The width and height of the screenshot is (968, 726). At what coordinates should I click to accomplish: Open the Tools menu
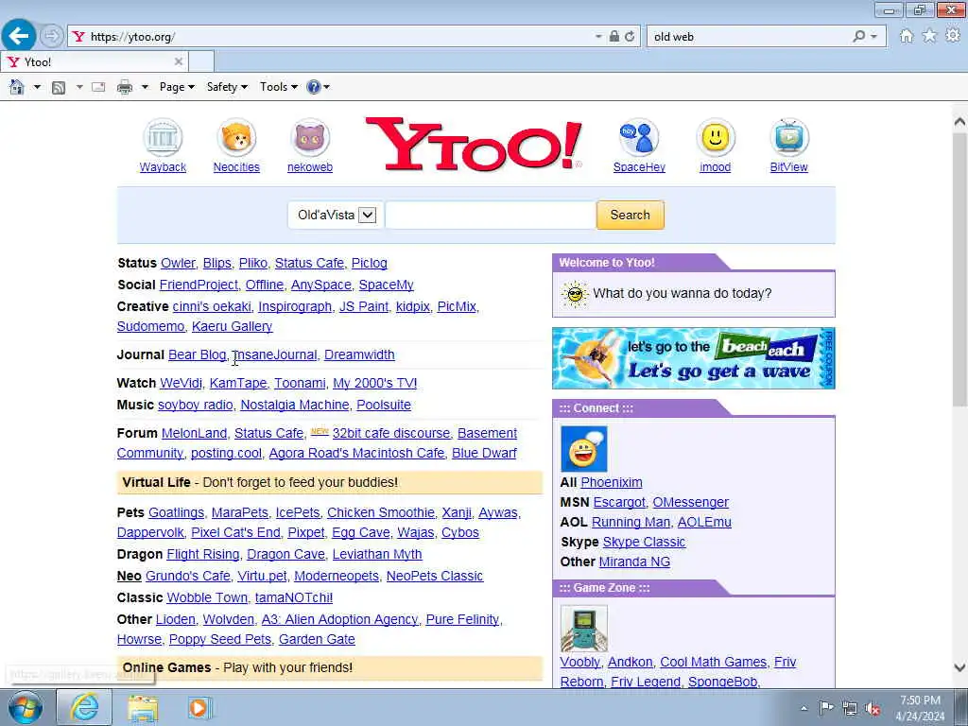(x=279, y=87)
